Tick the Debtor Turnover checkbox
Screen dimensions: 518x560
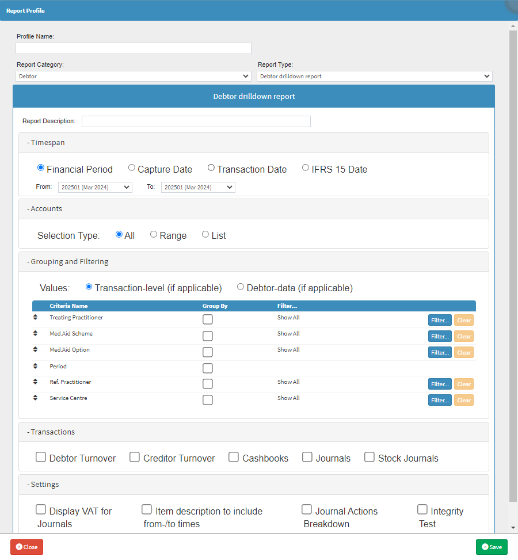(x=41, y=457)
